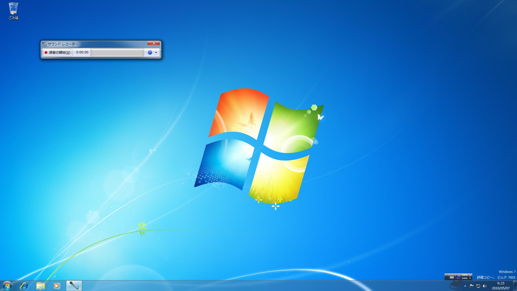The width and height of the screenshot is (517, 291).
Task: Open the Windows Start menu orb
Action: [7, 286]
